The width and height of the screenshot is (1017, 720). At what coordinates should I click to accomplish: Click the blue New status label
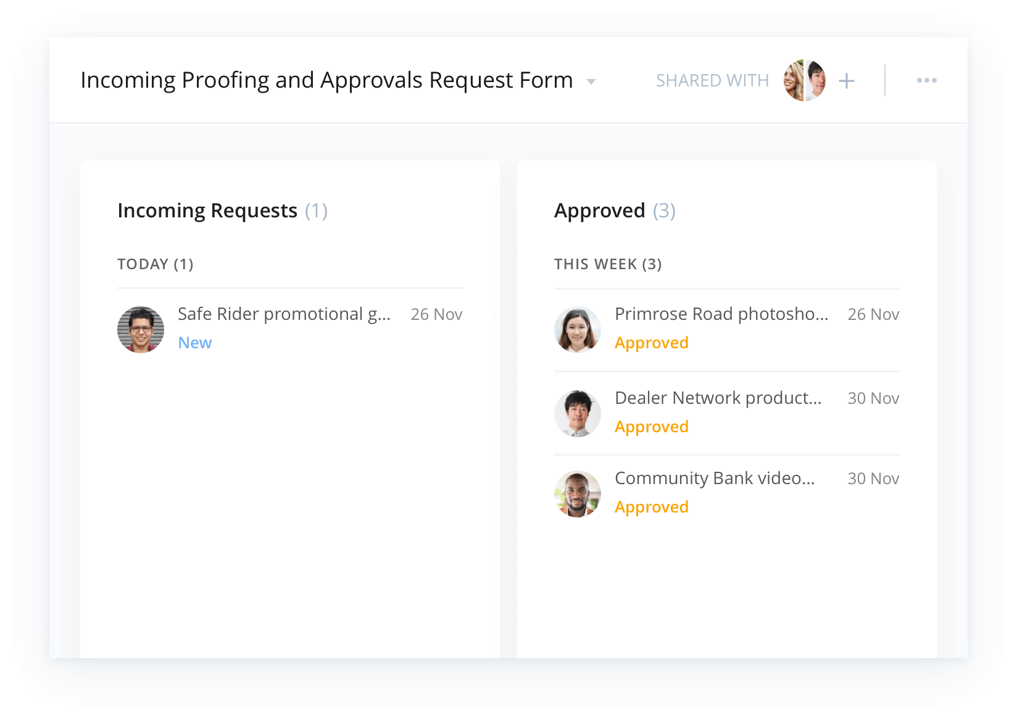point(194,343)
